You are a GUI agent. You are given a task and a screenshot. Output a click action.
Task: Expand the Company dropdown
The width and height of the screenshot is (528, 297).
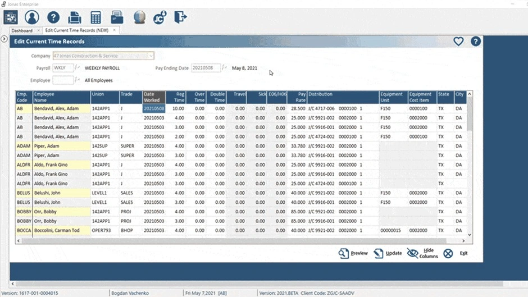tap(151, 56)
